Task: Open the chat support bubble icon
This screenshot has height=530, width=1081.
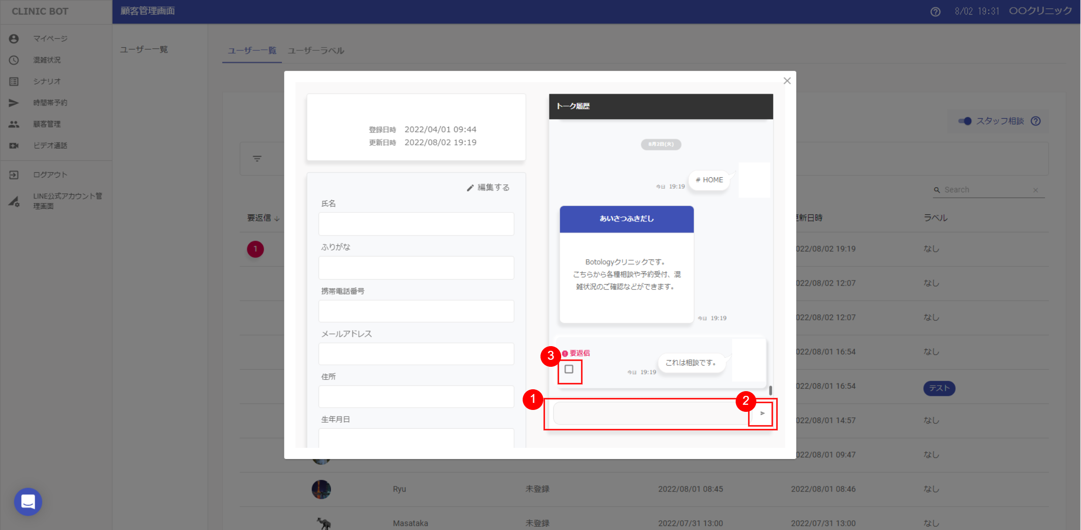Action: [28, 501]
